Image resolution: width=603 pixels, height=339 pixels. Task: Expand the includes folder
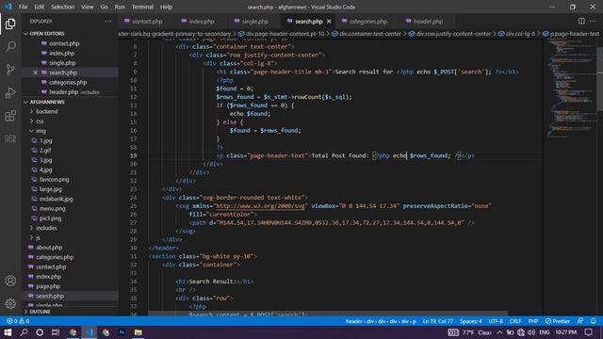46,228
